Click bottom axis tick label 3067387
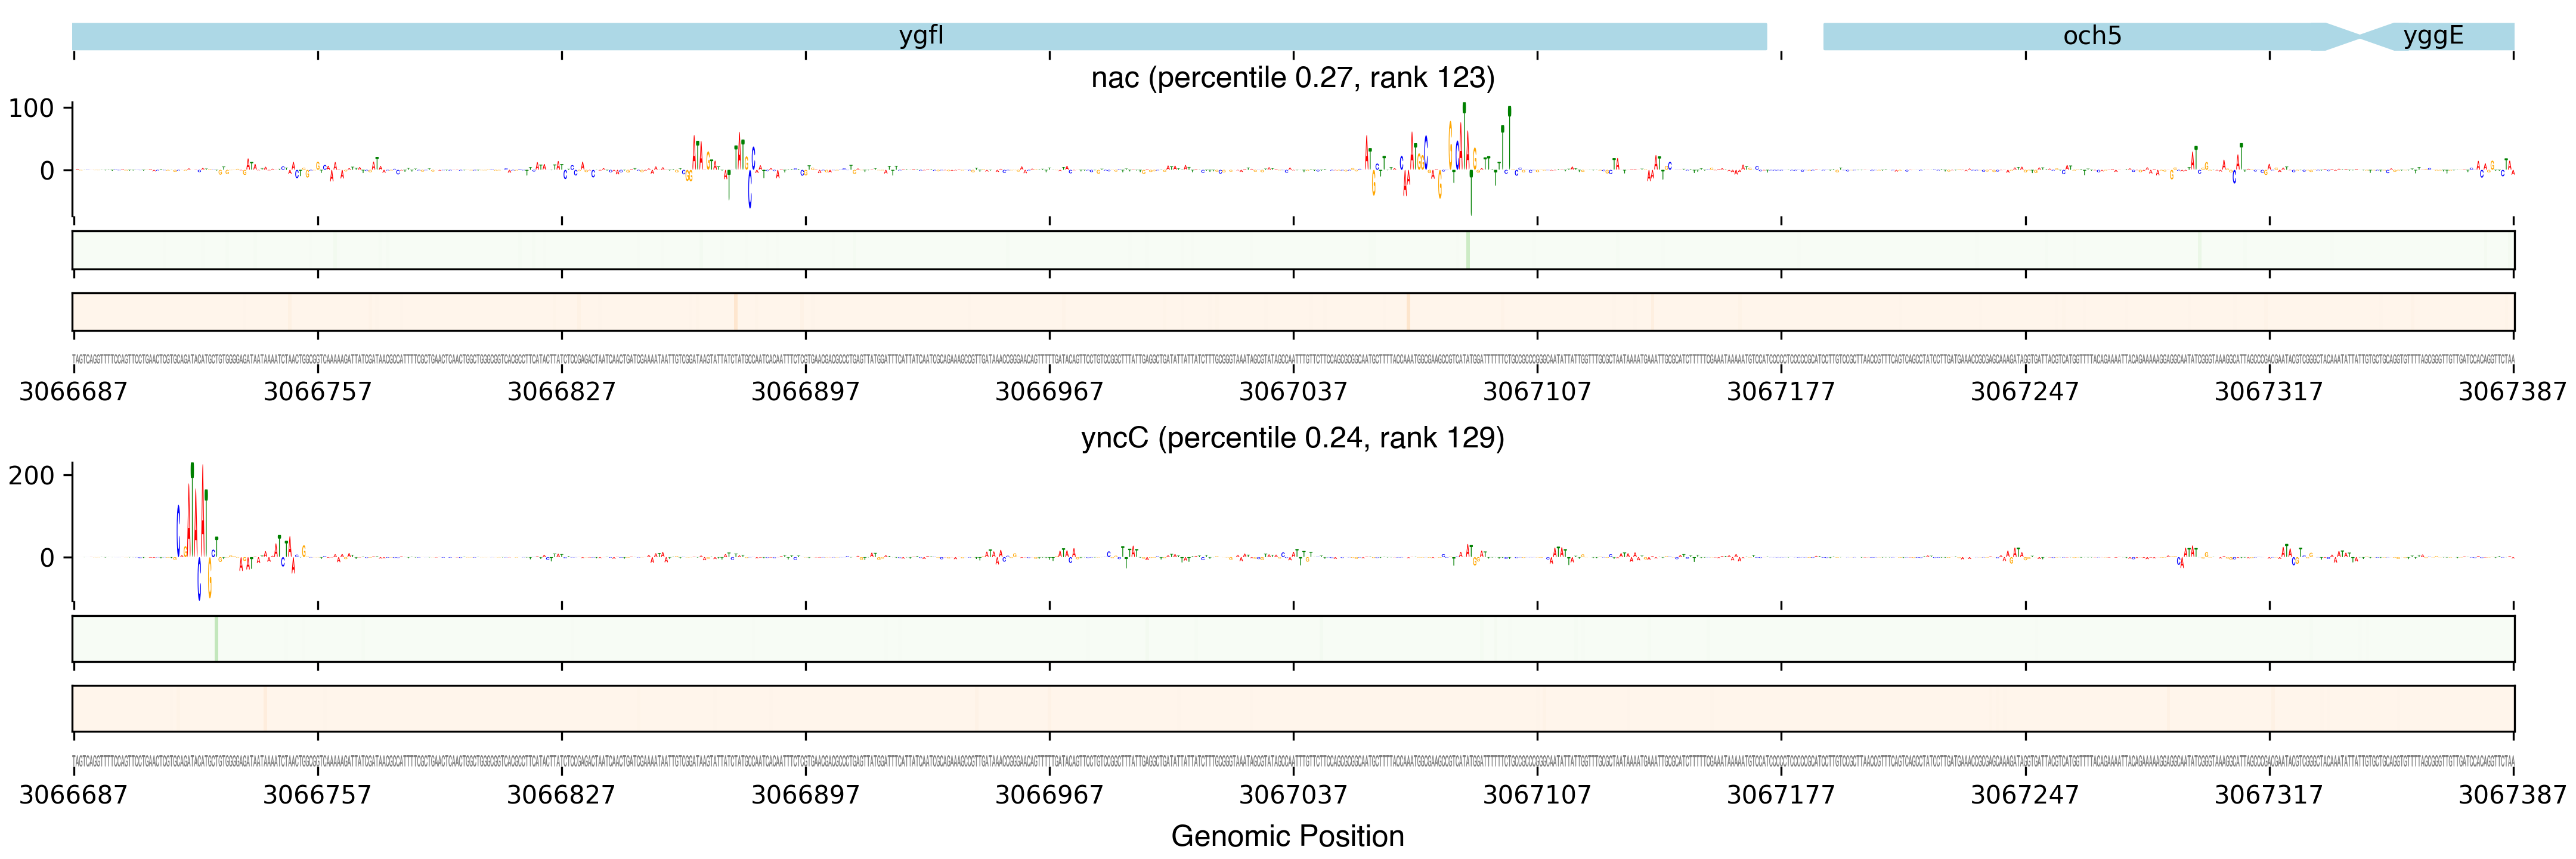Image resolution: width=2576 pixels, height=859 pixels. point(2512,795)
